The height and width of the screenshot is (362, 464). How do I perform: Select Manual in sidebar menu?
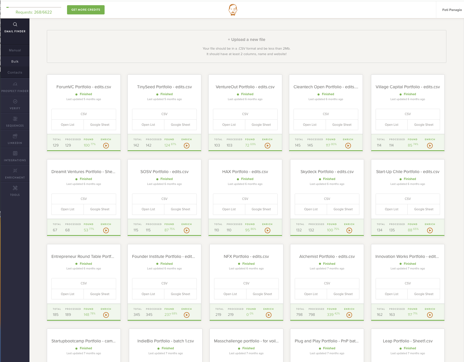coord(15,50)
